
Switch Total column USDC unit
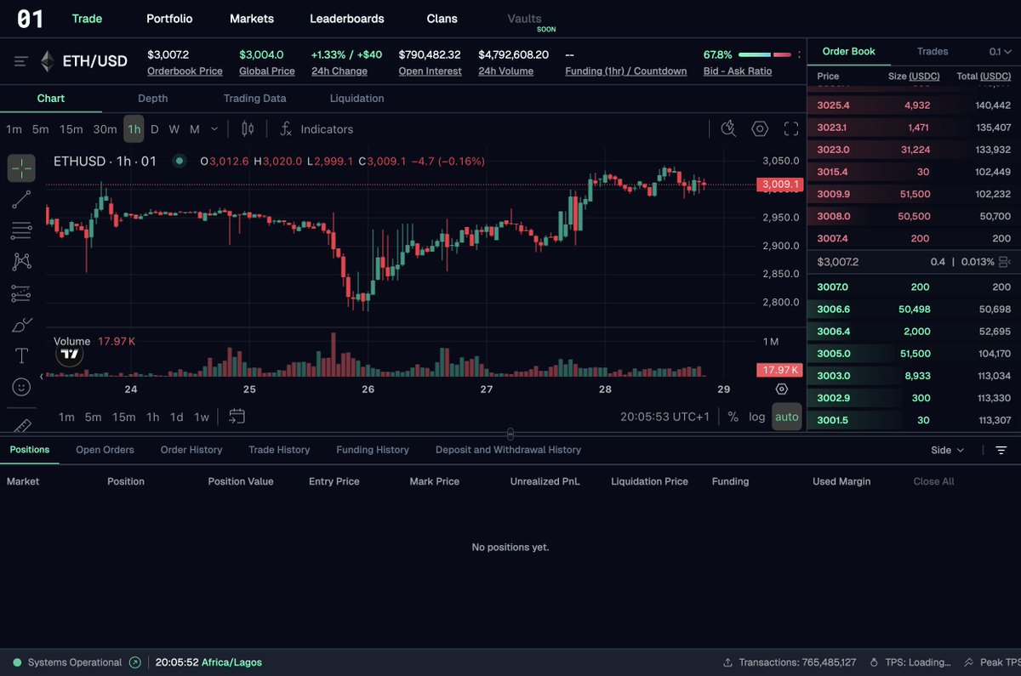point(995,76)
